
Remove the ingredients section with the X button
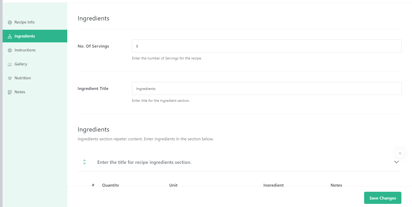click(400, 153)
